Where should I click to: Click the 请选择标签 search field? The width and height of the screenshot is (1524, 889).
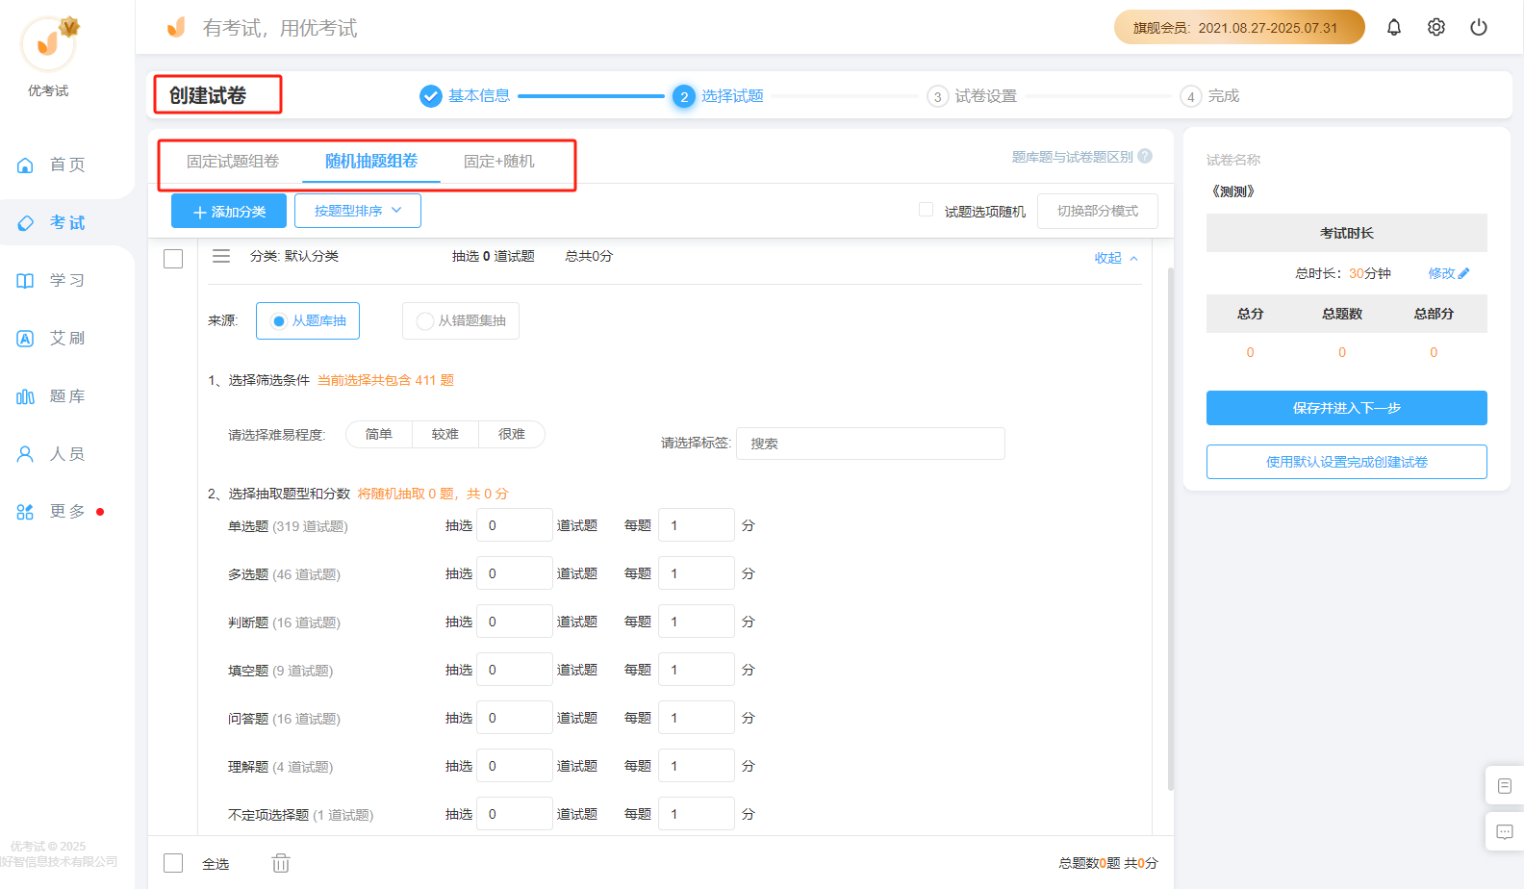[871, 444]
